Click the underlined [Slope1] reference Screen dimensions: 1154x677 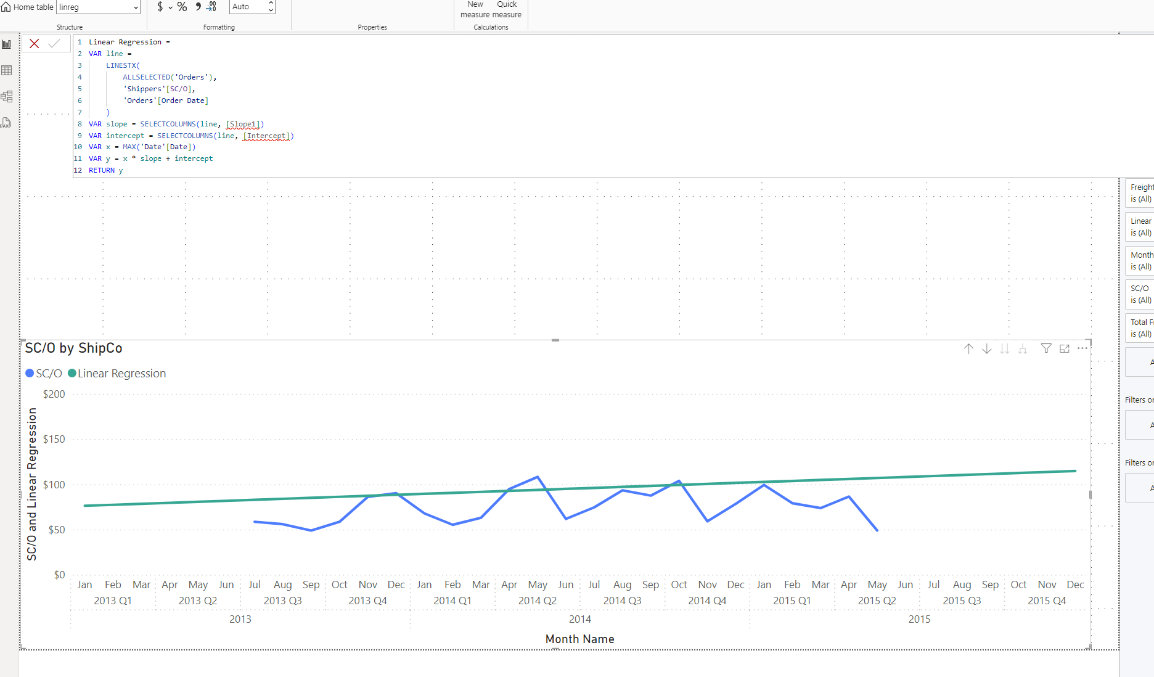(243, 124)
